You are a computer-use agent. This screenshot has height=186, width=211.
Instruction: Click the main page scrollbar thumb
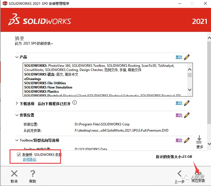click(x=209, y=83)
